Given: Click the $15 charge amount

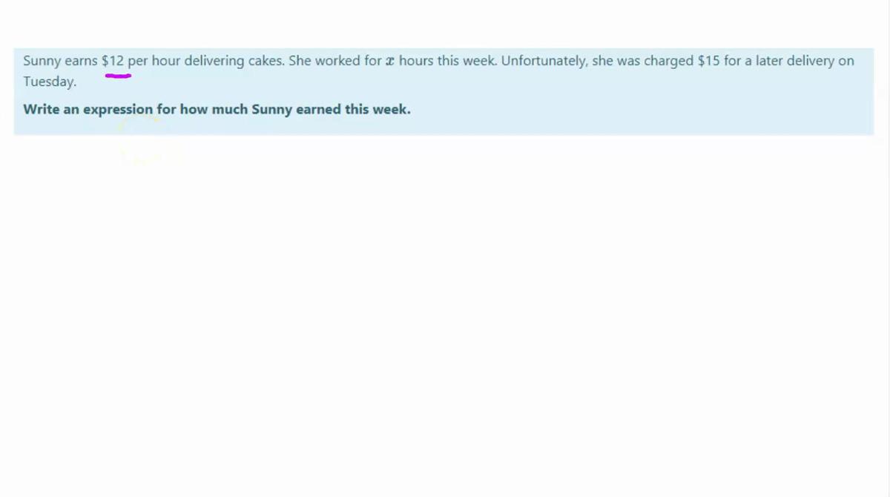Looking at the screenshot, I should click(708, 61).
